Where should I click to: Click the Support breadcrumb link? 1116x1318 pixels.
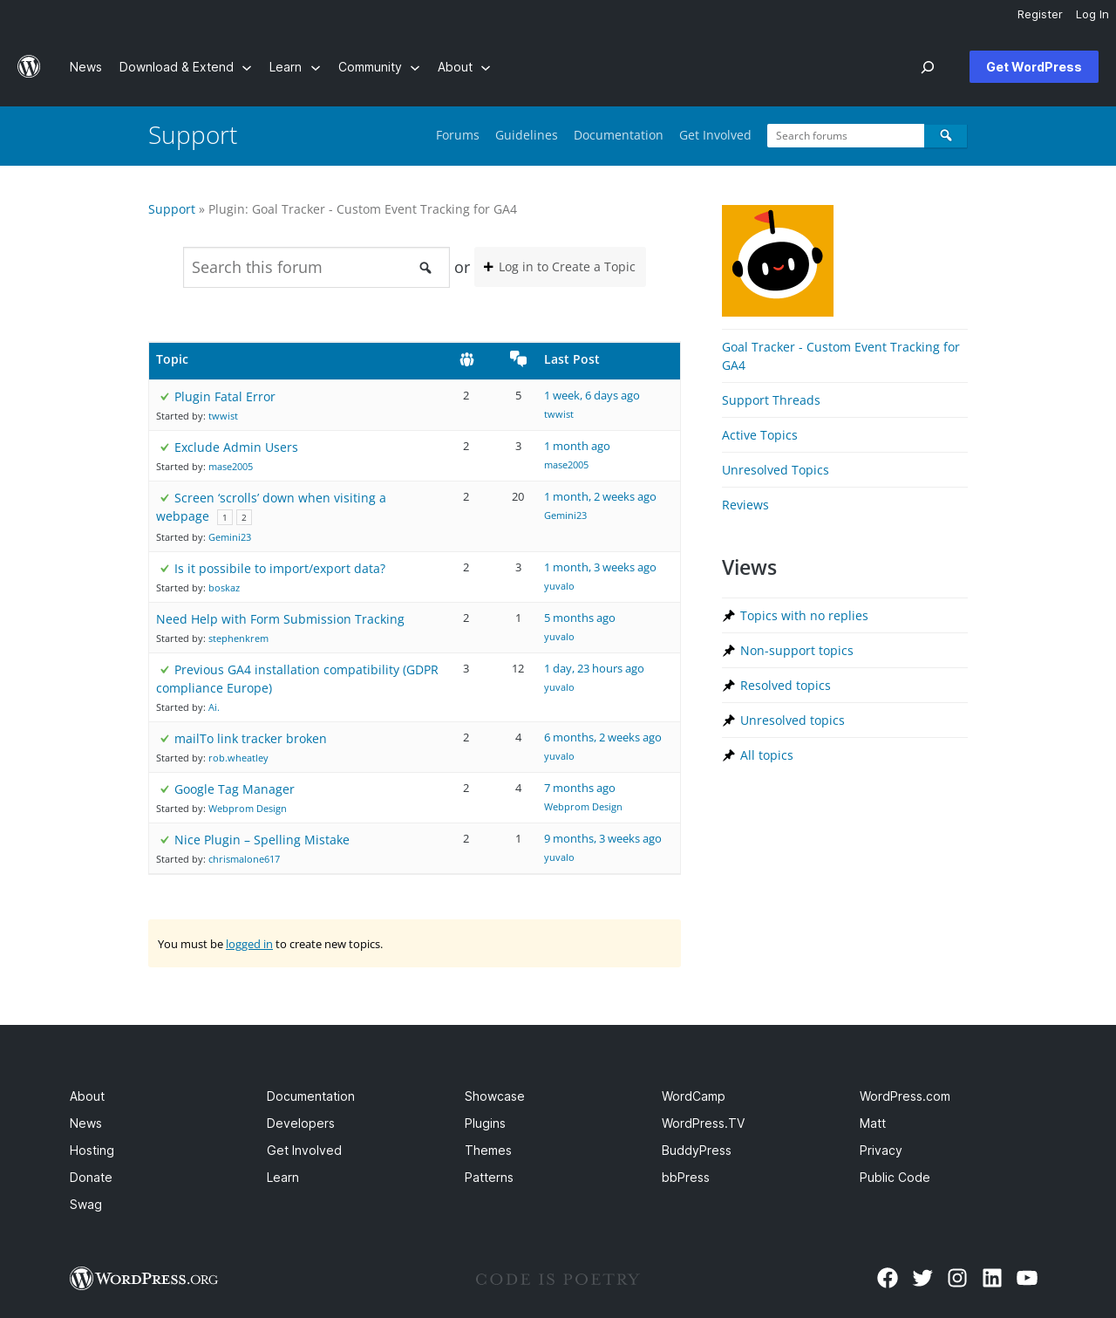pyautogui.click(x=172, y=209)
